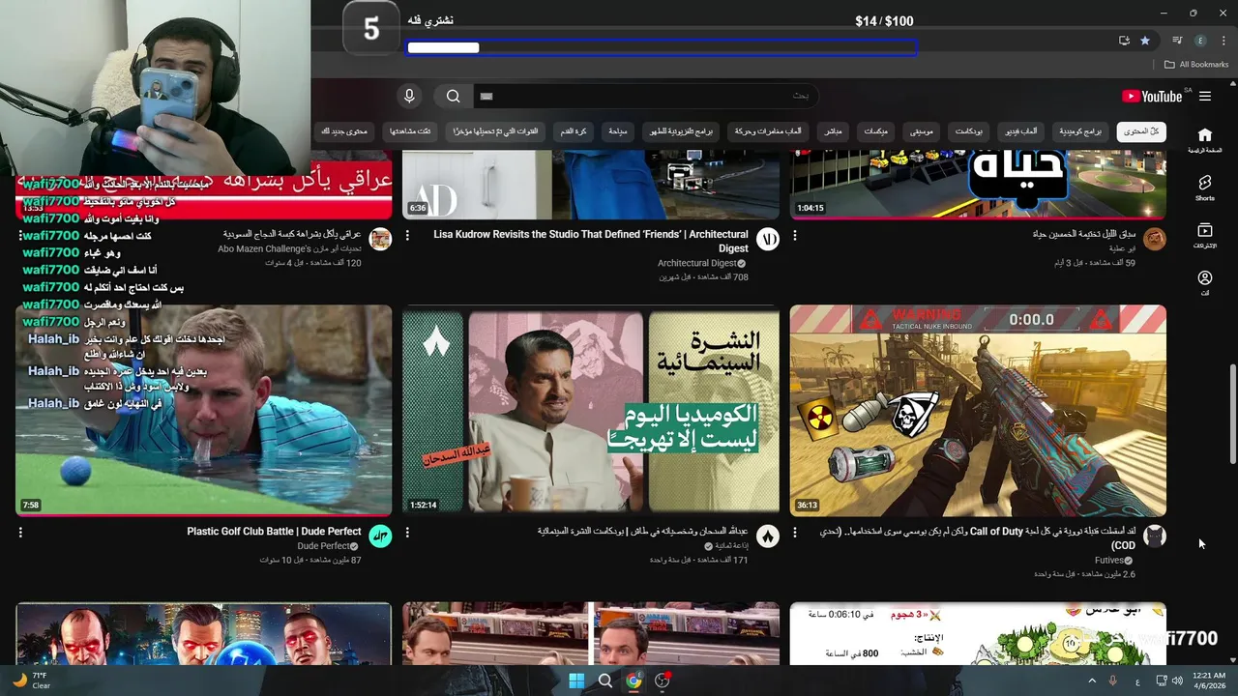Open Chrome profile avatar button
The height and width of the screenshot is (696, 1238).
1200,41
